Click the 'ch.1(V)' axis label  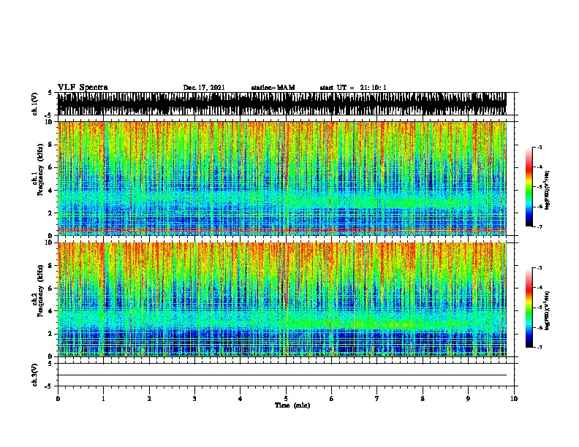35,104
